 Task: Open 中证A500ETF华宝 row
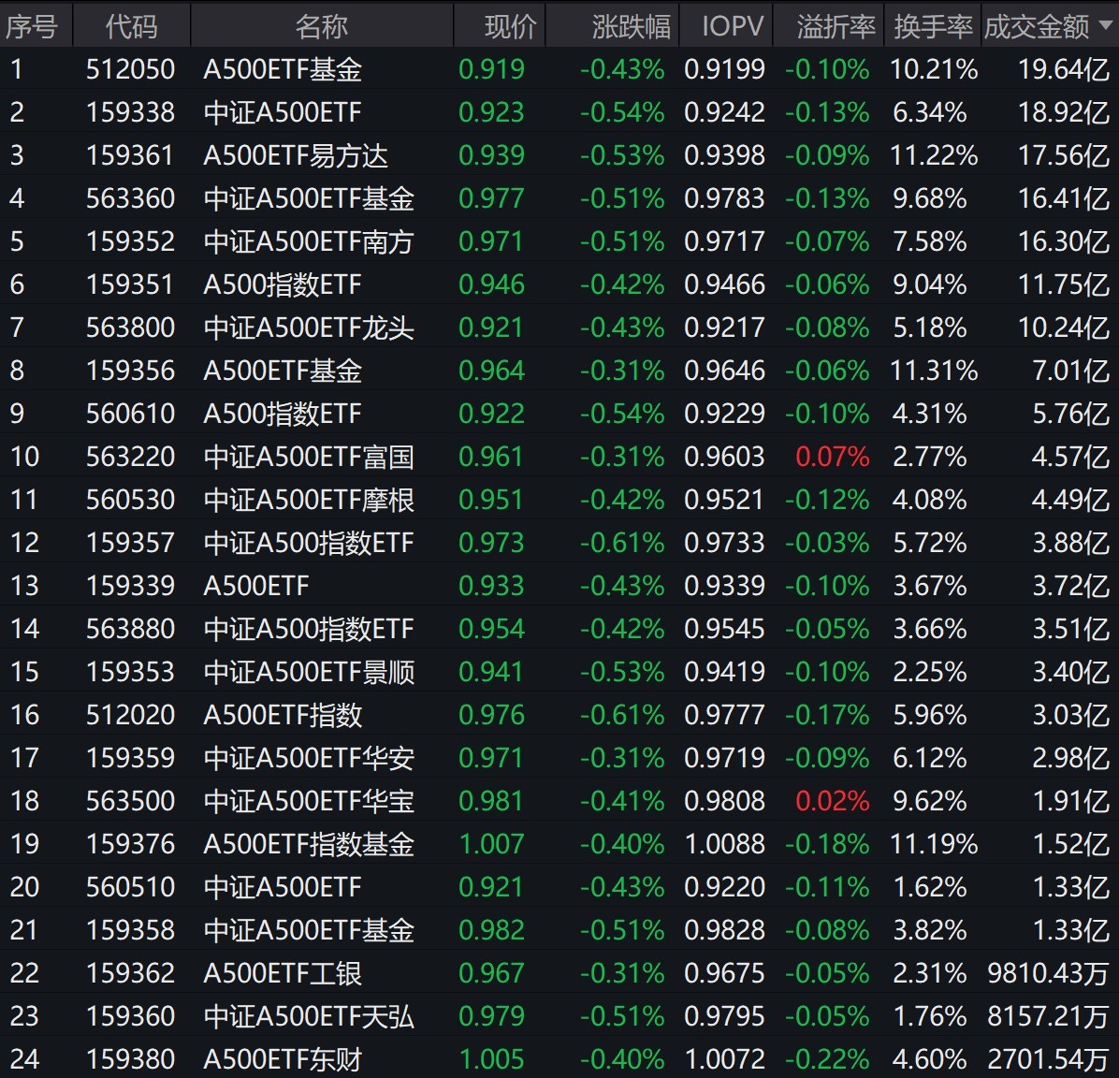pos(559,800)
